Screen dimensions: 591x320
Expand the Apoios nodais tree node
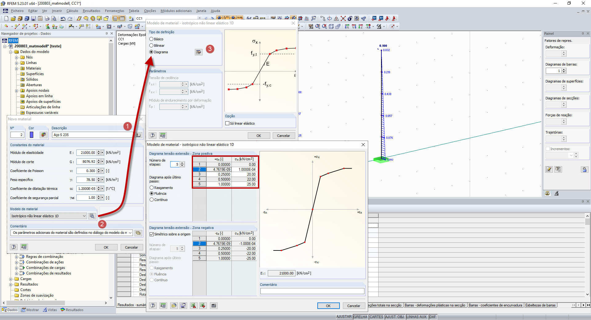pos(17,90)
